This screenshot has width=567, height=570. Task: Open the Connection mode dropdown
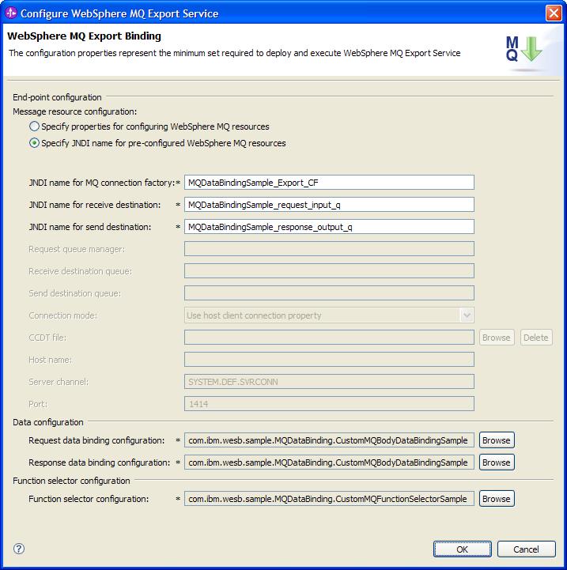point(467,315)
